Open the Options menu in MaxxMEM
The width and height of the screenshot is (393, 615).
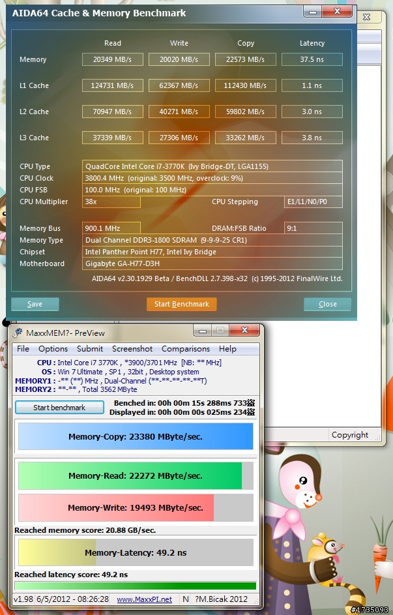coord(53,349)
